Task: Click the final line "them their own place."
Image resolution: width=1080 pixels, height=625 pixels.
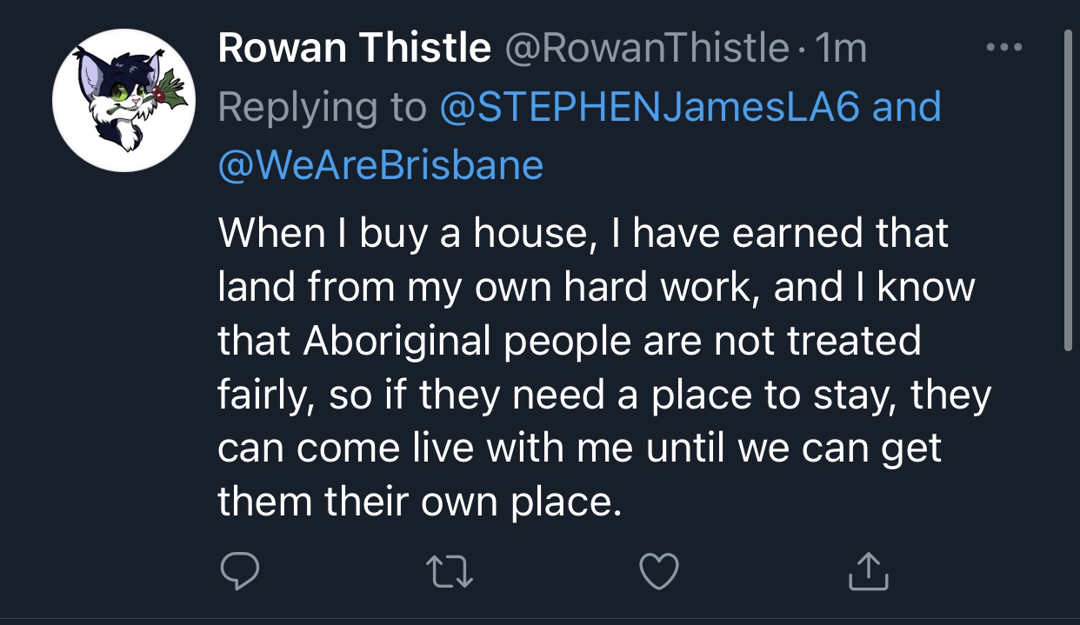Action: point(420,502)
